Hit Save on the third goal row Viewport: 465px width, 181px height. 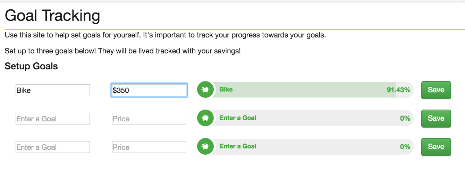coord(436,147)
